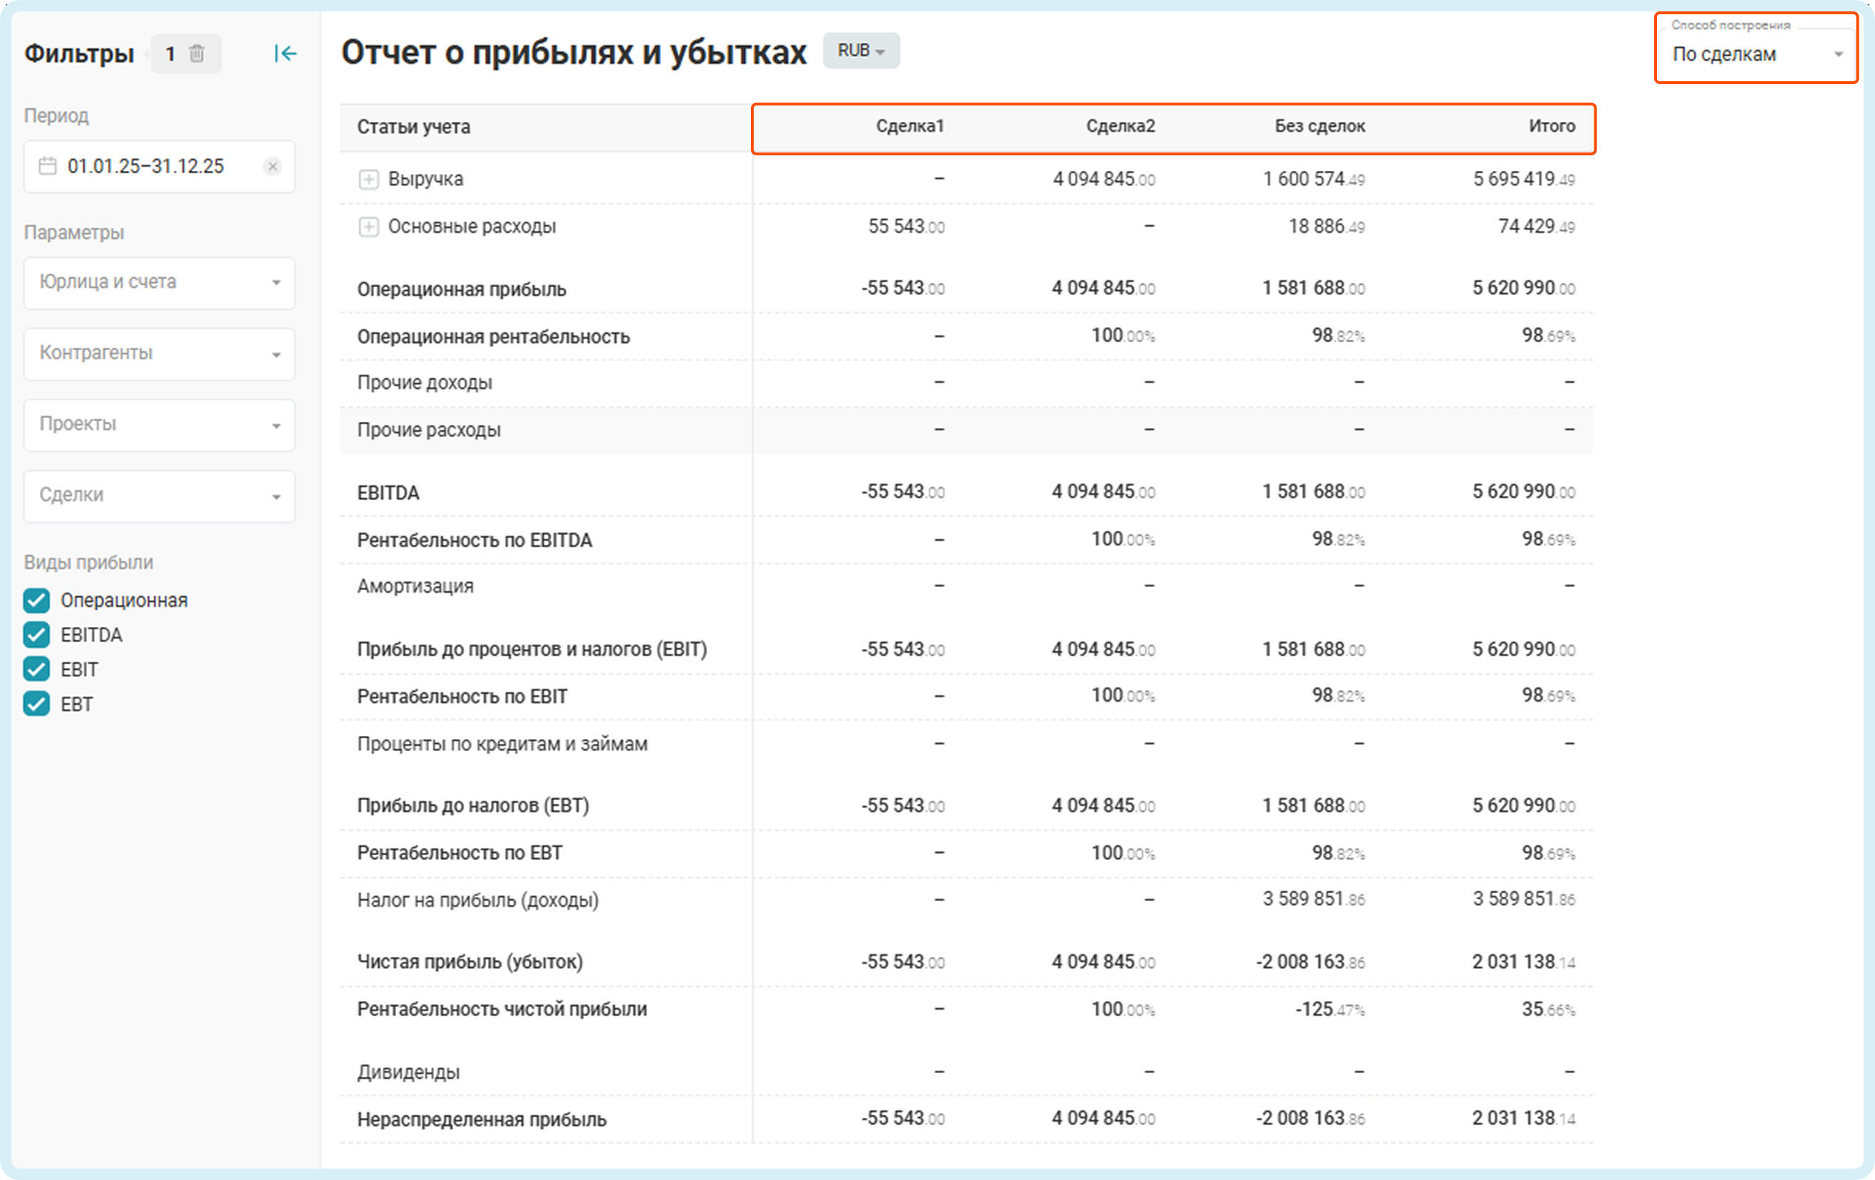Click the calendar icon in period field
This screenshot has height=1180, width=1875.
point(48,166)
